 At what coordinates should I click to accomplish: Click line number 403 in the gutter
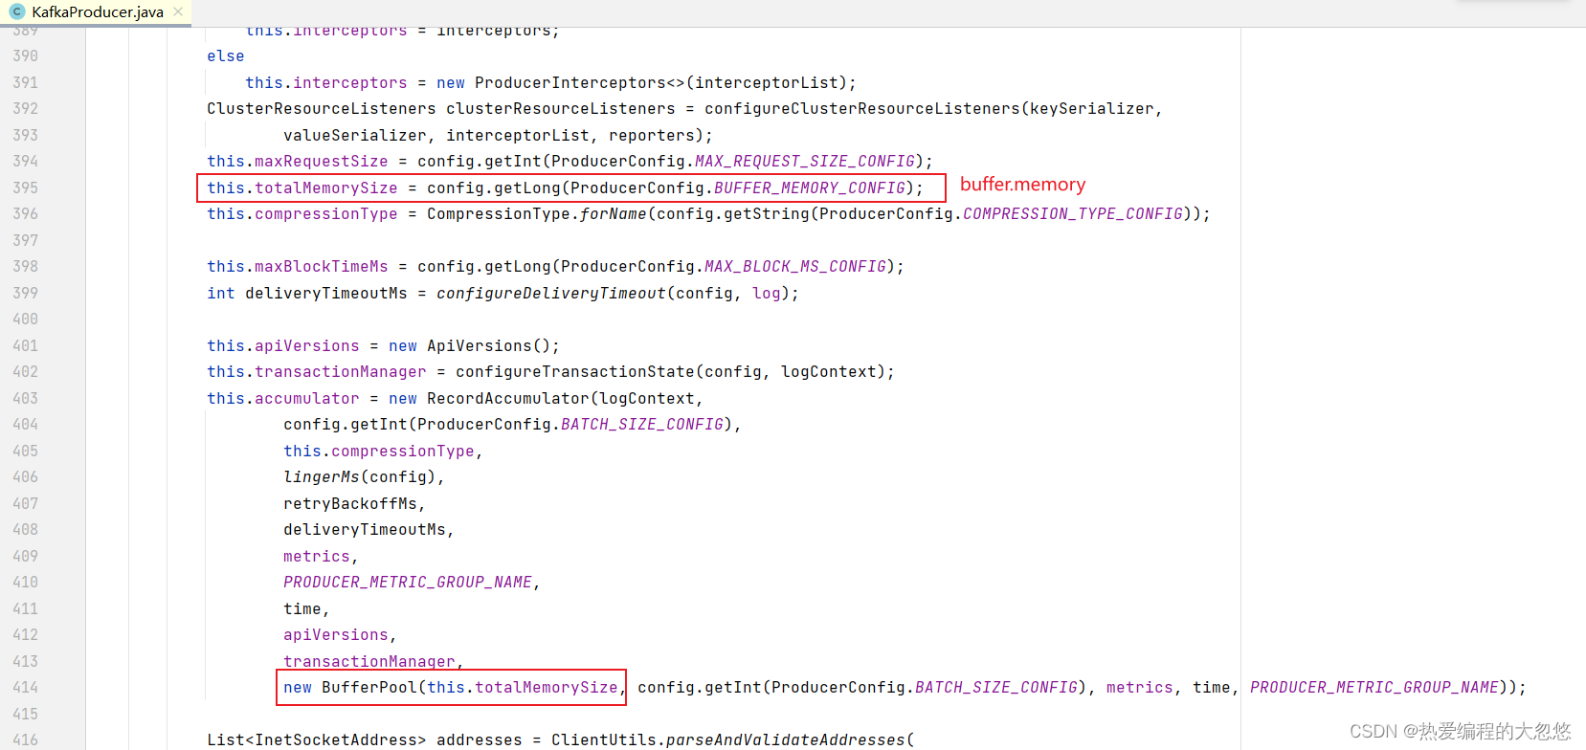(26, 398)
